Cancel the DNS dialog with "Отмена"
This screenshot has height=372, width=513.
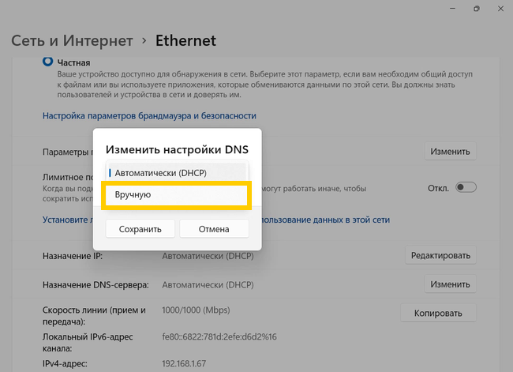pos(214,229)
